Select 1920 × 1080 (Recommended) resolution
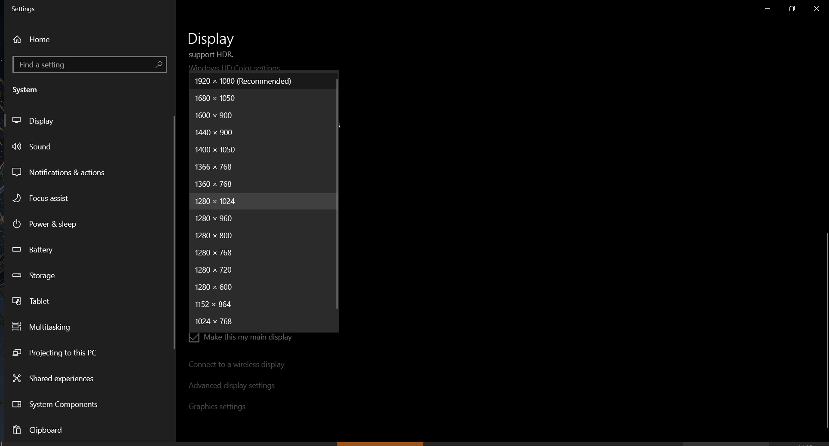 (x=243, y=81)
